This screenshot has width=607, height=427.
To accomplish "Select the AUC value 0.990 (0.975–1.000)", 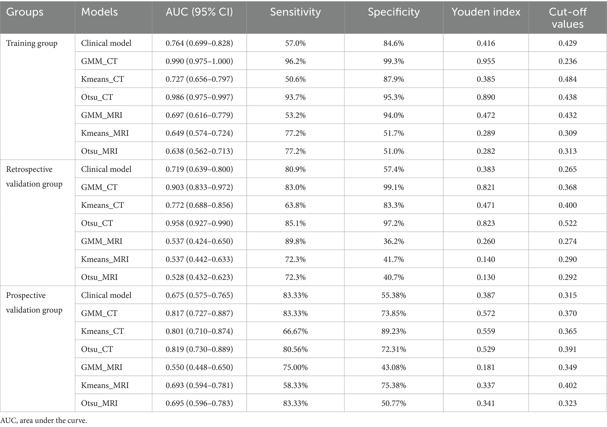I will pos(199,61).
